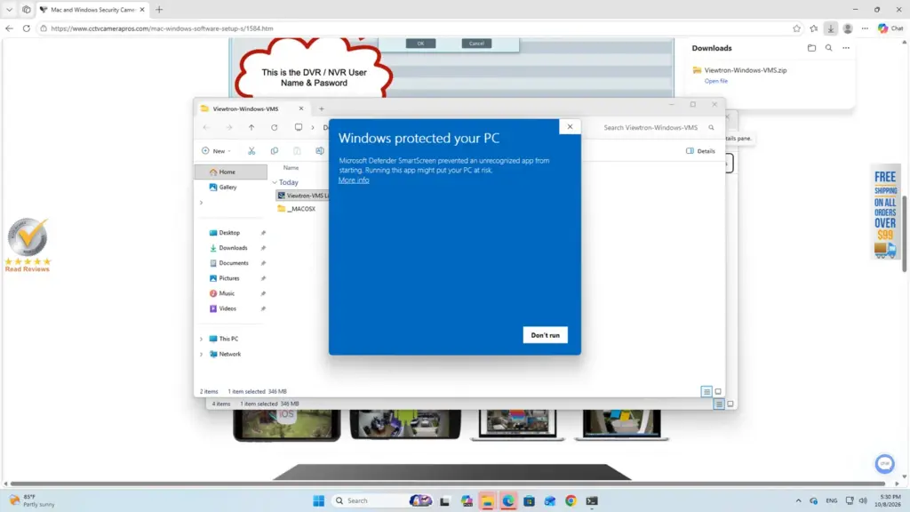Image resolution: width=910 pixels, height=512 pixels.
Task: Click the webpage chat bubble icon
Action: tap(884, 463)
